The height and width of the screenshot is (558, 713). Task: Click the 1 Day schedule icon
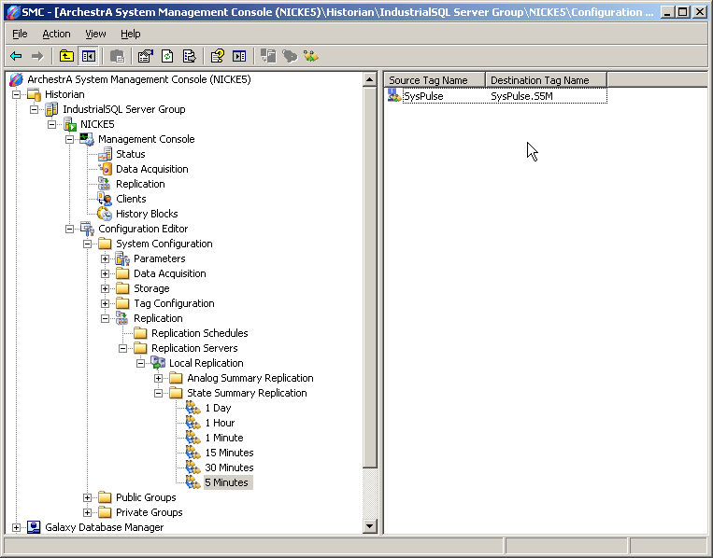click(193, 408)
